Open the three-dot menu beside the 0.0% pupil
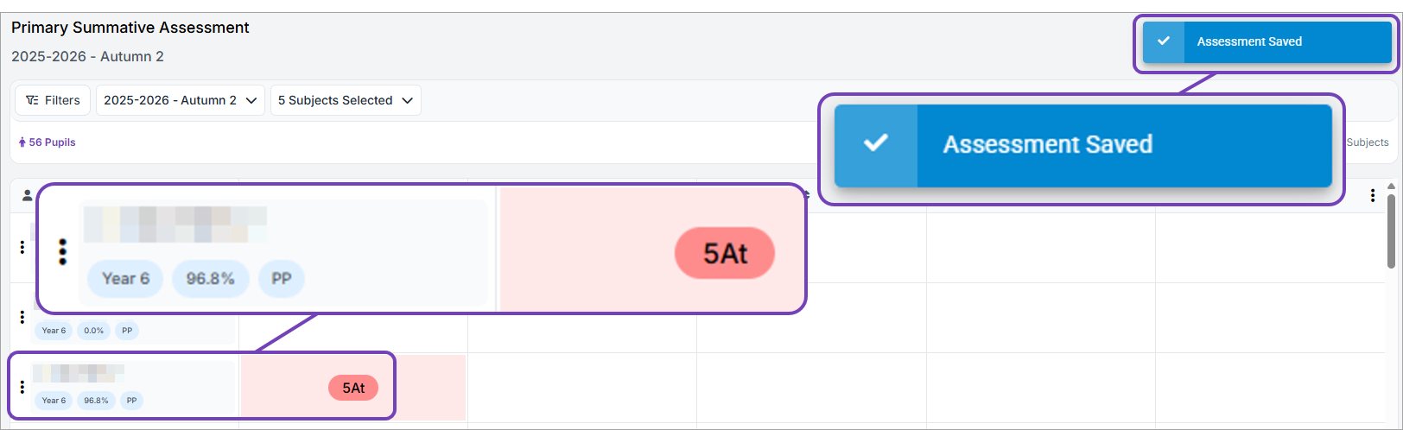 pyautogui.click(x=22, y=318)
